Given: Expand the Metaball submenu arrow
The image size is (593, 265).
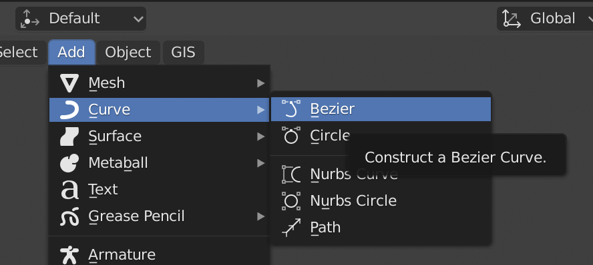Looking at the screenshot, I should pyautogui.click(x=260, y=163).
